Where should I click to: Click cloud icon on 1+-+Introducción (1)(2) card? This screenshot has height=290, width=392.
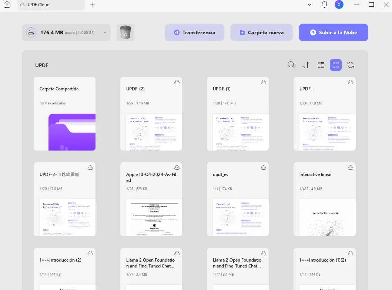click(x=351, y=253)
